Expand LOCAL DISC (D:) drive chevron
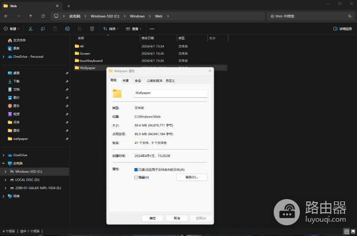Screen dimensions: 357x236 (5, 179)
